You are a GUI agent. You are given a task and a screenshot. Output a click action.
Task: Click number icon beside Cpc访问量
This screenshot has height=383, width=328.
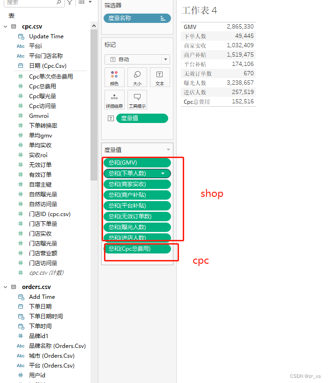click(x=21, y=106)
